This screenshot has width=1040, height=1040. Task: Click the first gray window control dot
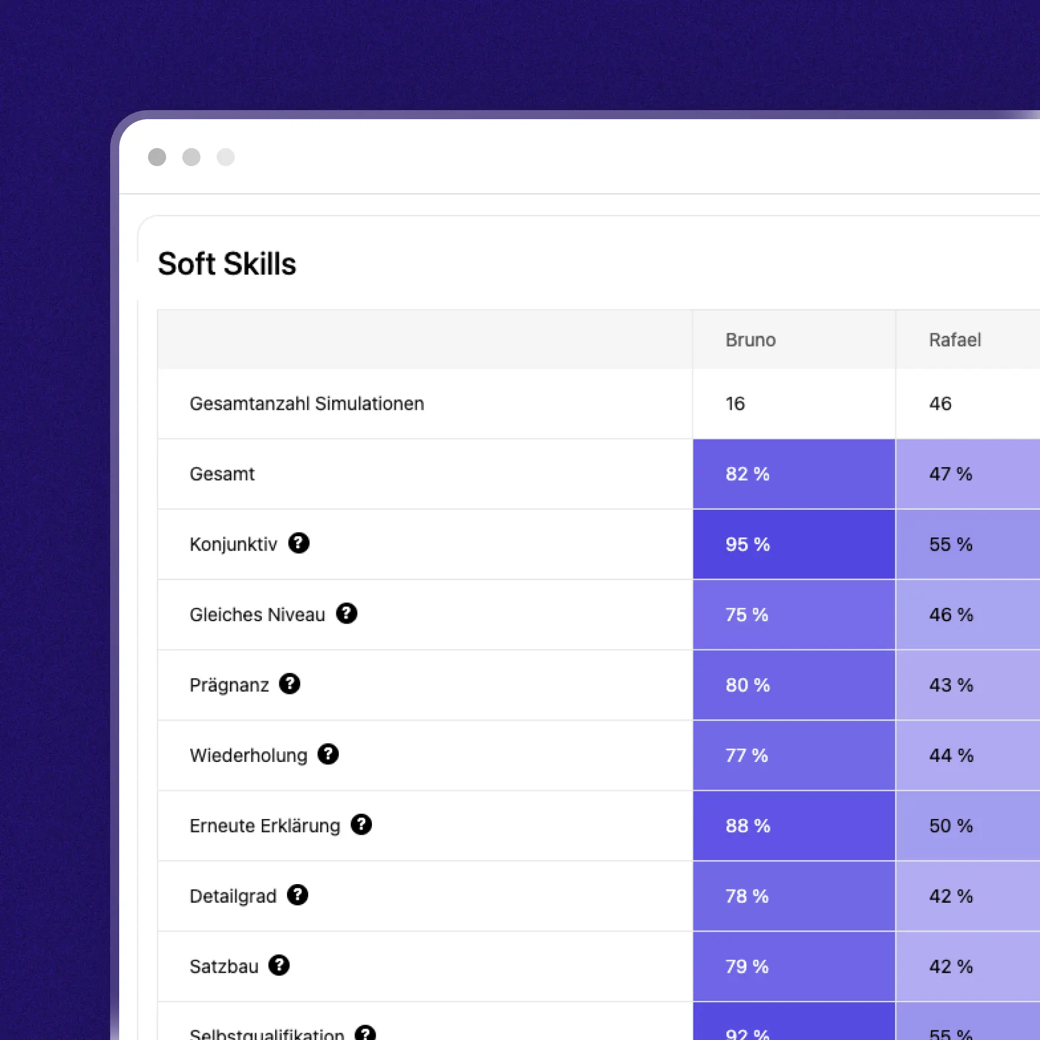tap(157, 157)
